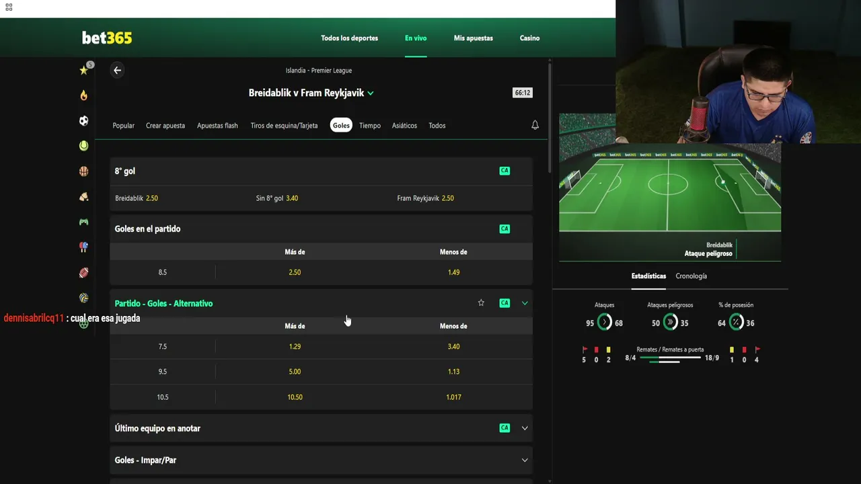Screen dimensions: 861x484
Task: Select the American football icon
Action: [x=83, y=273]
